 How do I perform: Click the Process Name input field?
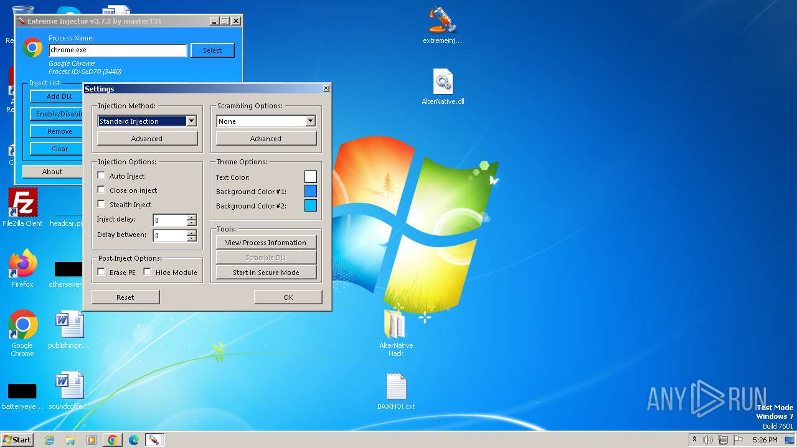(x=118, y=50)
